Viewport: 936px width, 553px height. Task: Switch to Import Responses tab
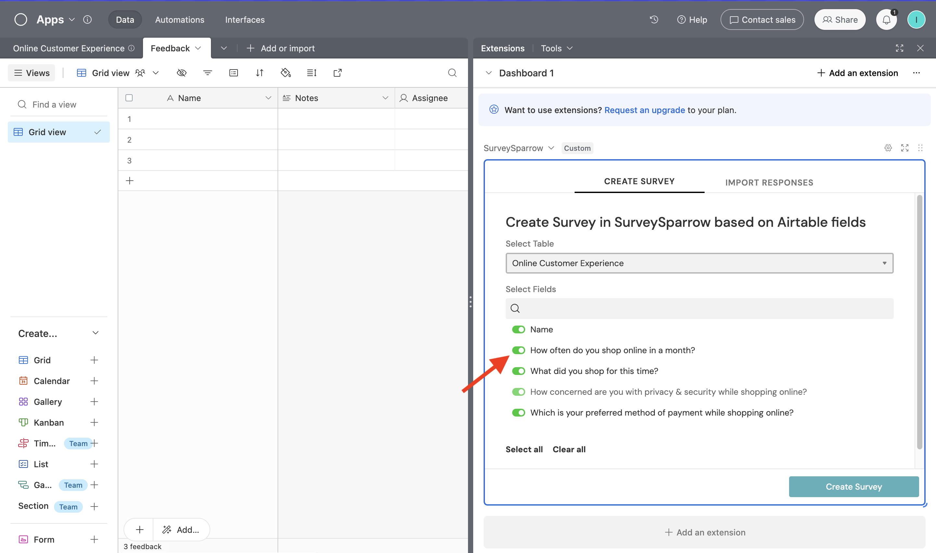(769, 182)
